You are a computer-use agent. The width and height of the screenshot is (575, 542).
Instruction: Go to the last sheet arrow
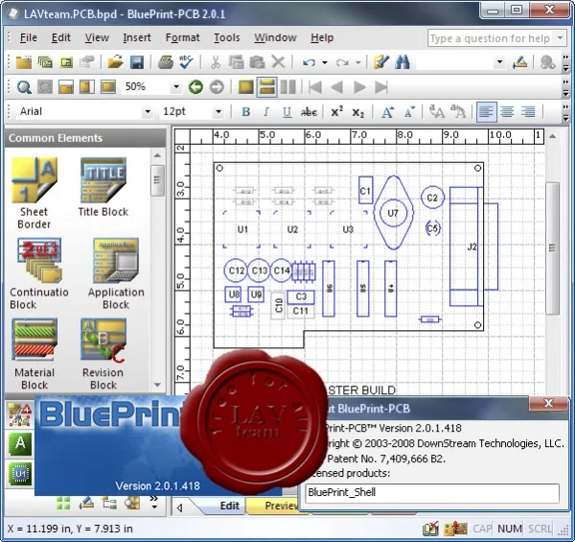381,87
